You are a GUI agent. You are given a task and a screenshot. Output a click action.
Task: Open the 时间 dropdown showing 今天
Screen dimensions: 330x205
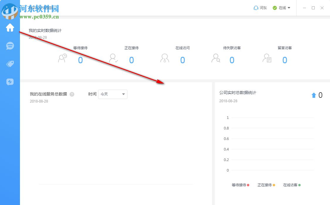(112, 94)
